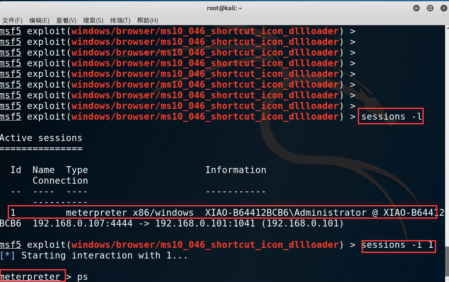
Task: Click the terminal scrollbar up arrow
Action: point(447,27)
